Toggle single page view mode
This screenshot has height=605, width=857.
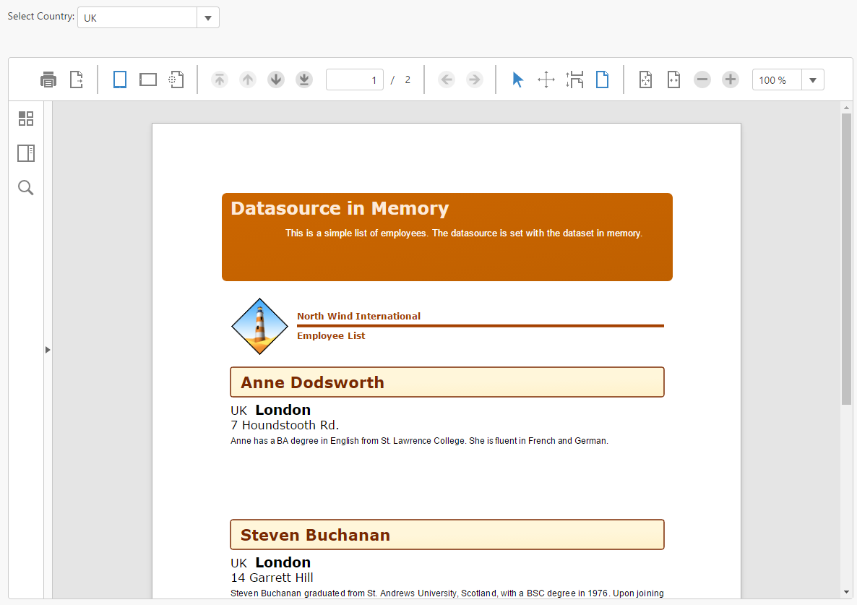(119, 80)
